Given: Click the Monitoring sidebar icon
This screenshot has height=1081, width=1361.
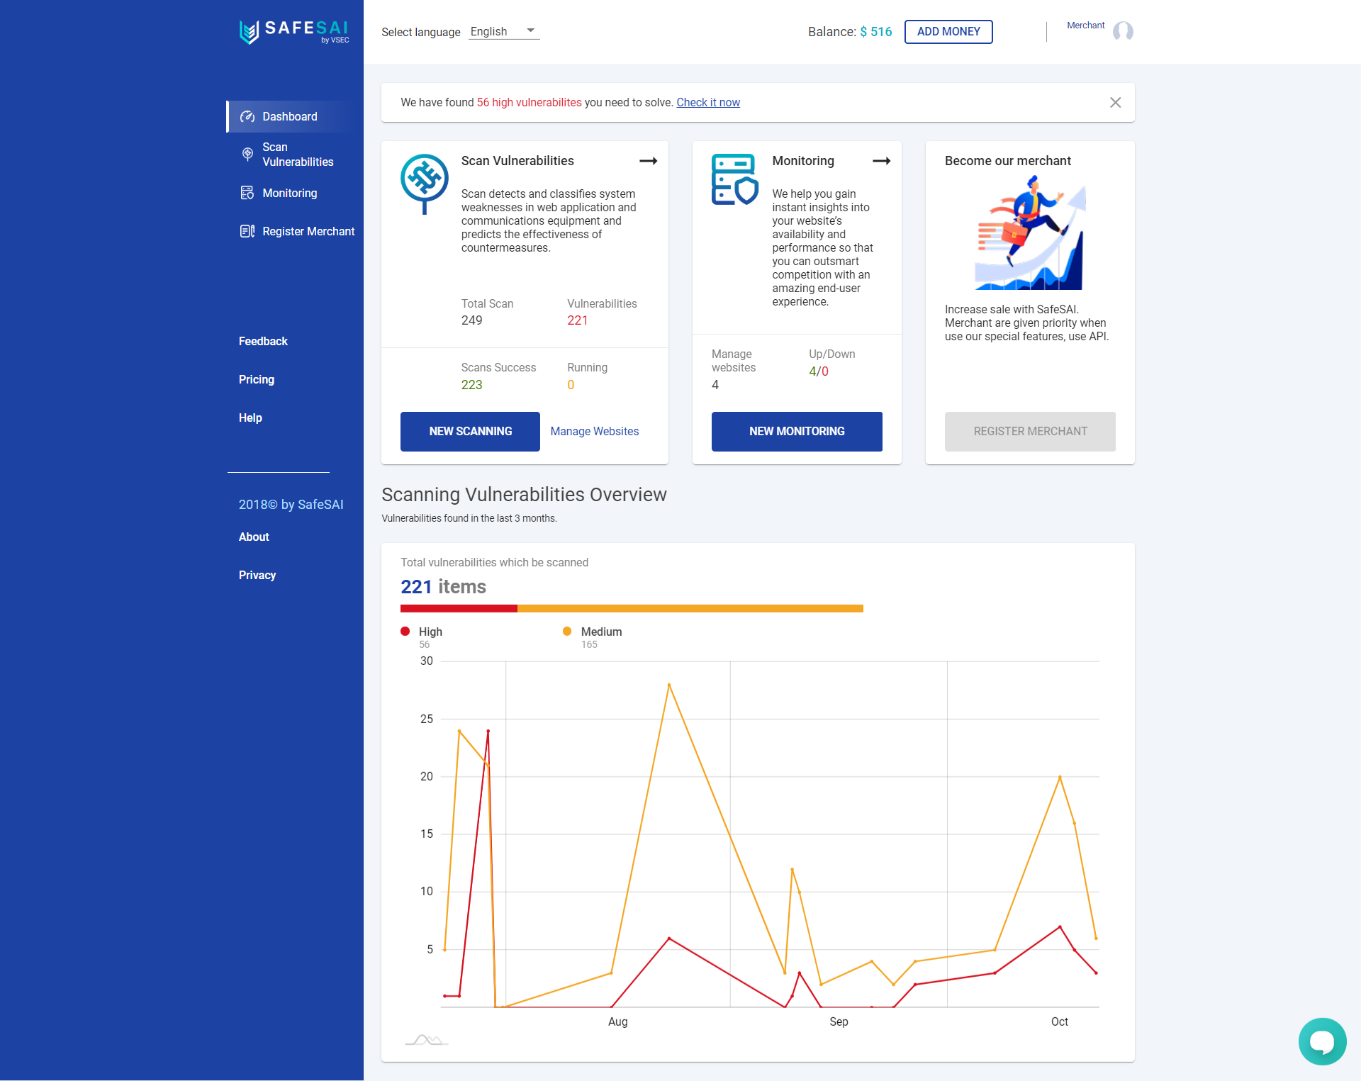Looking at the screenshot, I should (247, 193).
